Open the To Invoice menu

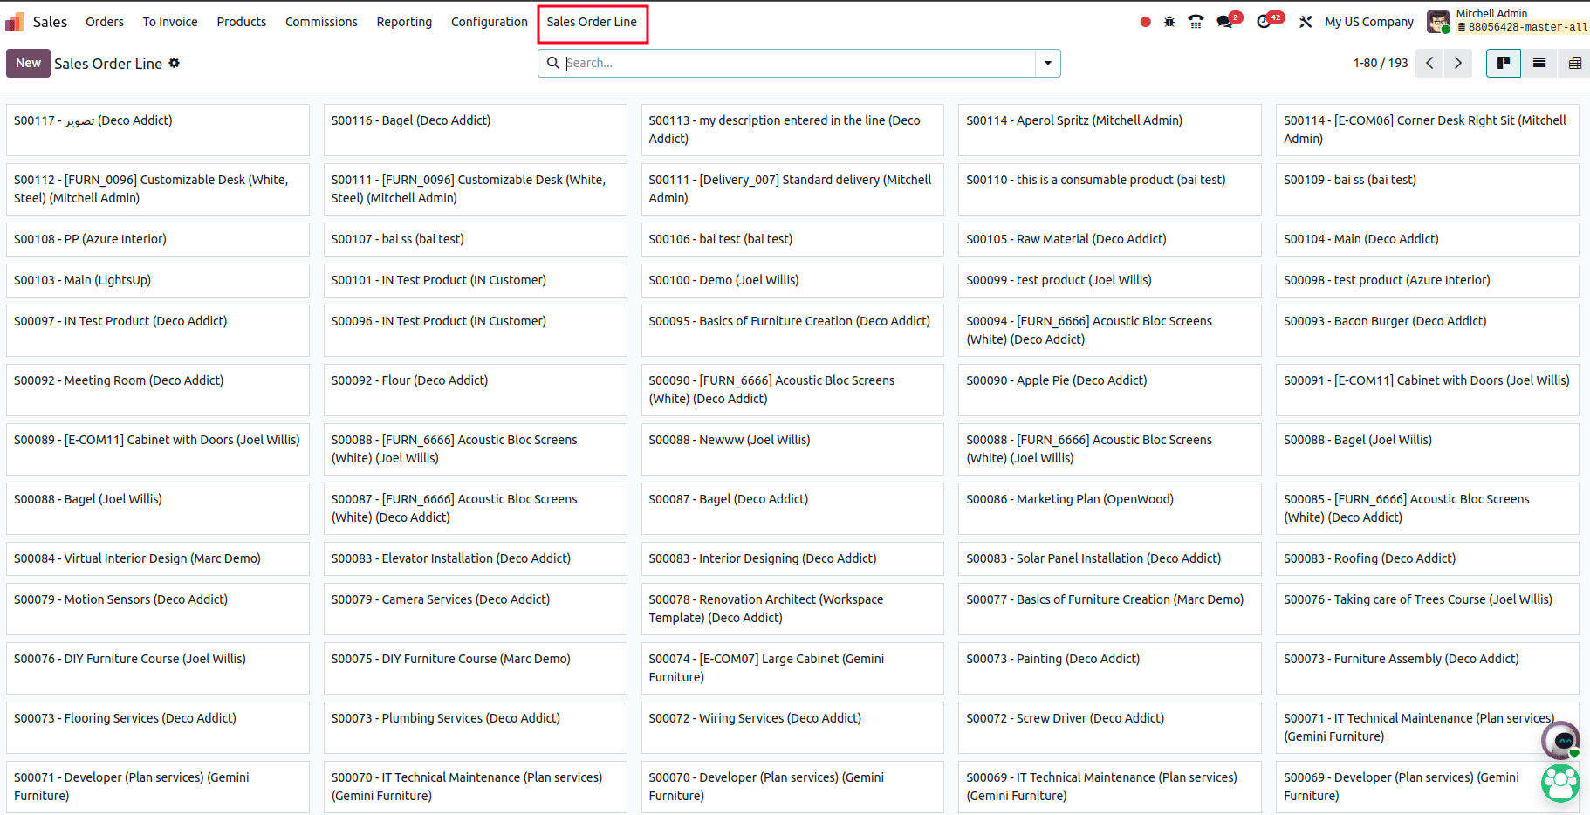pos(170,22)
